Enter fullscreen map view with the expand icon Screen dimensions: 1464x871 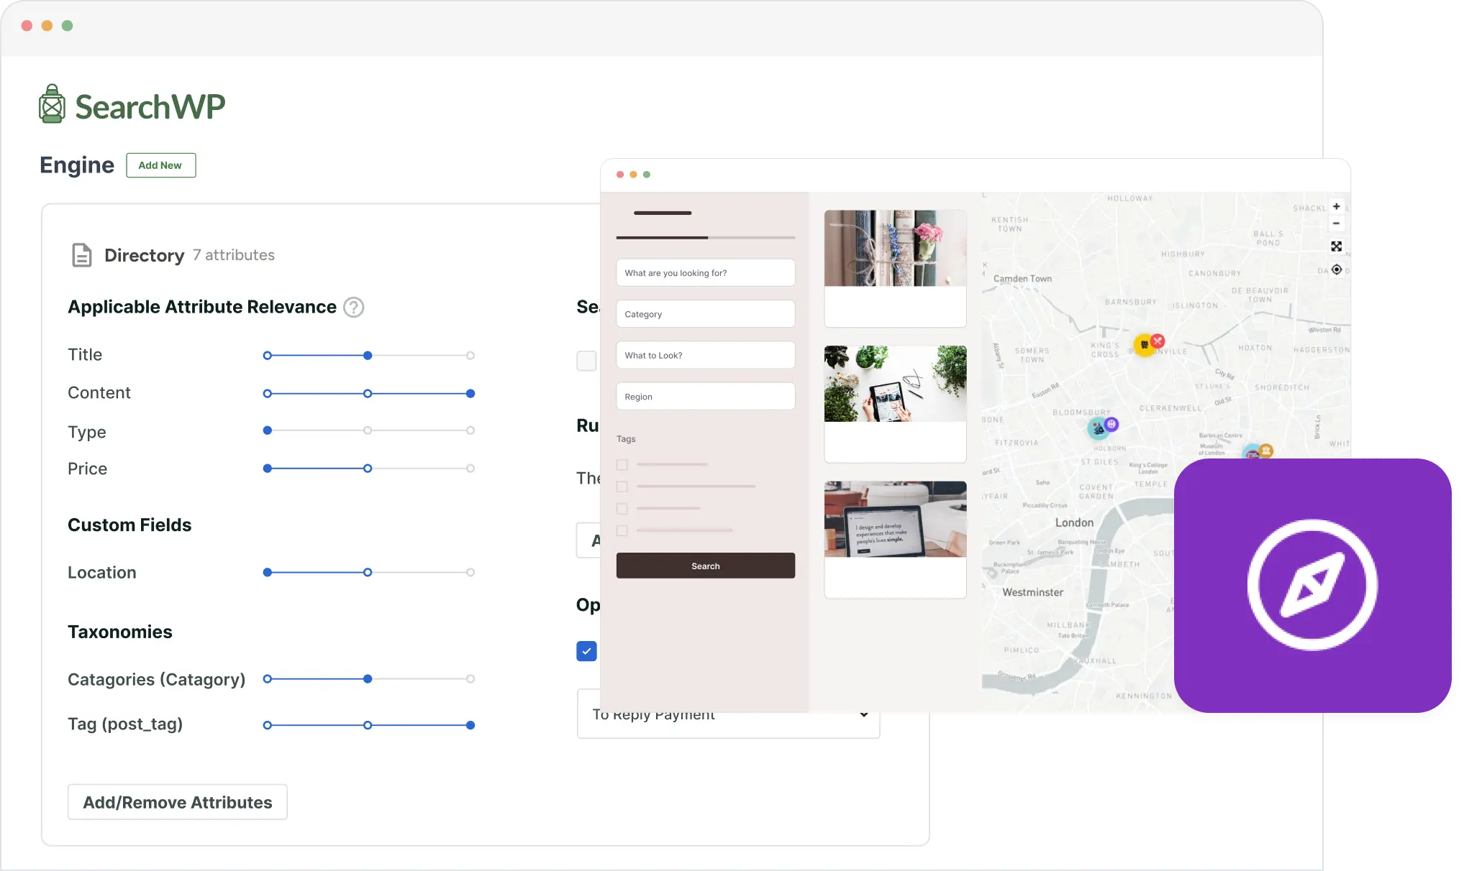coord(1336,246)
